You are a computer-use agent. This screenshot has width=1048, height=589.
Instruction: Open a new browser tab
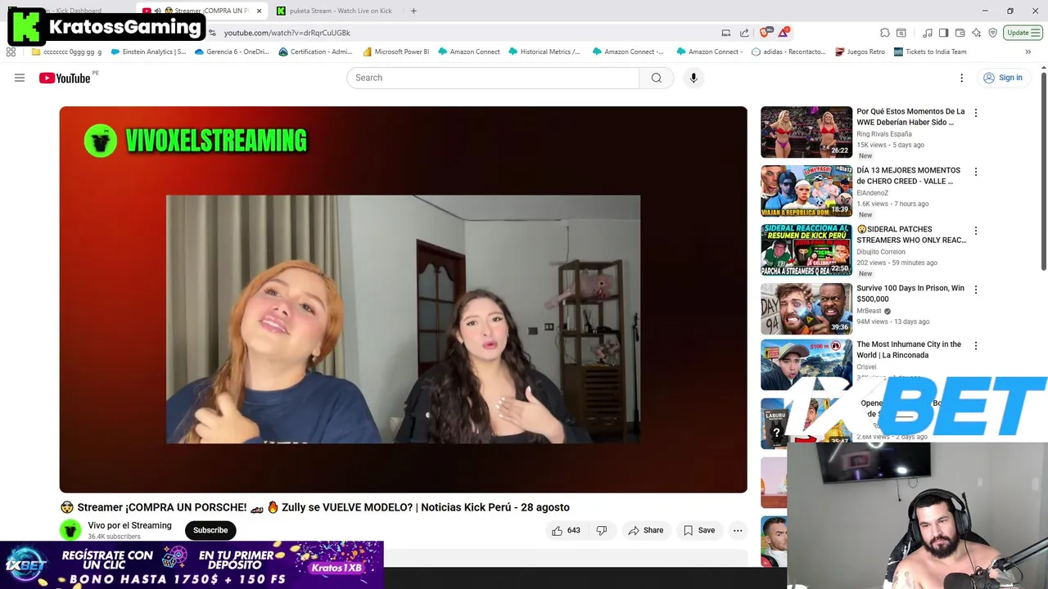point(413,11)
